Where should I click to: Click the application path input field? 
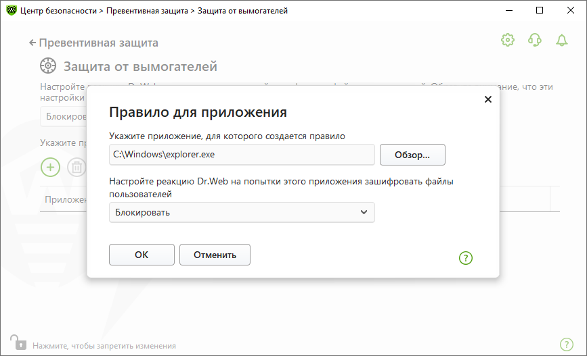pyautogui.click(x=242, y=154)
